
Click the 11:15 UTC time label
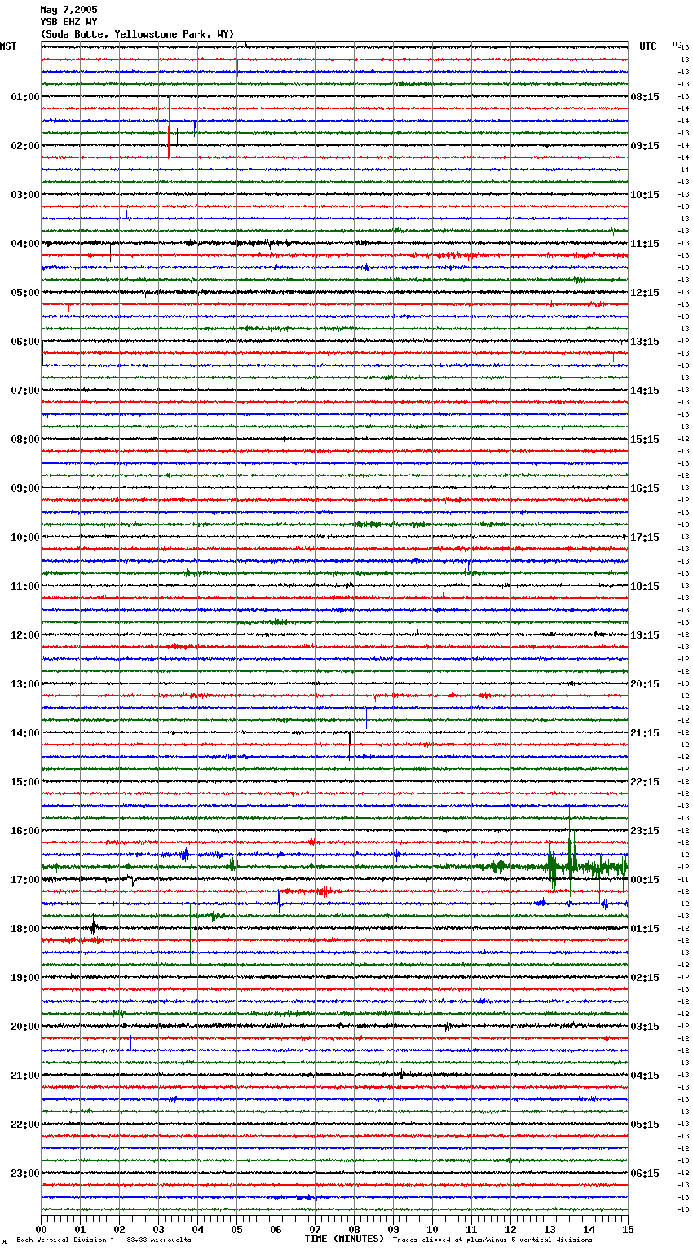[645, 244]
